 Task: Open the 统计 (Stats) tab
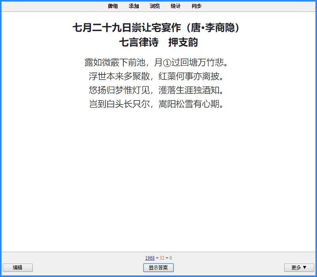tap(175, 6)
